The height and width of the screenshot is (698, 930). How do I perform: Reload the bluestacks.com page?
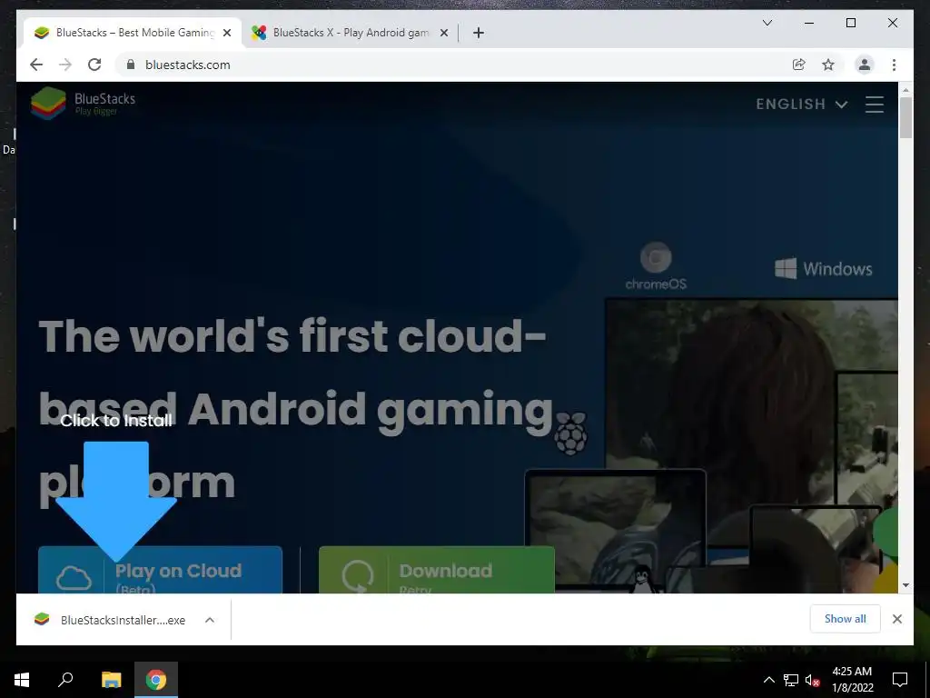(94, 65)
